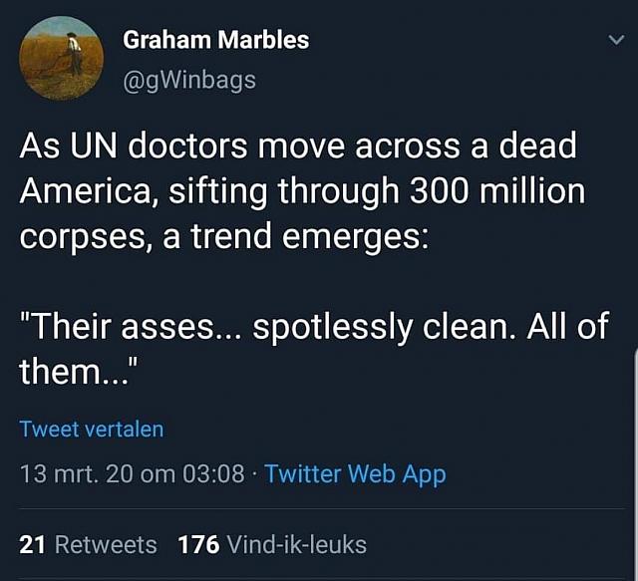The image size is (638, 581).
Task: Open the Twitter Web App source link
Action: click(355, 474)
